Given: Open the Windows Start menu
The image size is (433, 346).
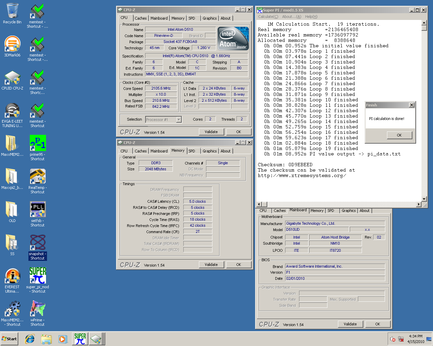Looking at the screenshot, I should [9, 339].
